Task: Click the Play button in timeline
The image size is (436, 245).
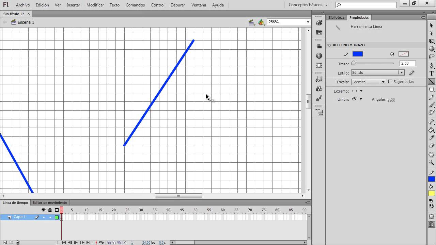Action: pos(76,242)
